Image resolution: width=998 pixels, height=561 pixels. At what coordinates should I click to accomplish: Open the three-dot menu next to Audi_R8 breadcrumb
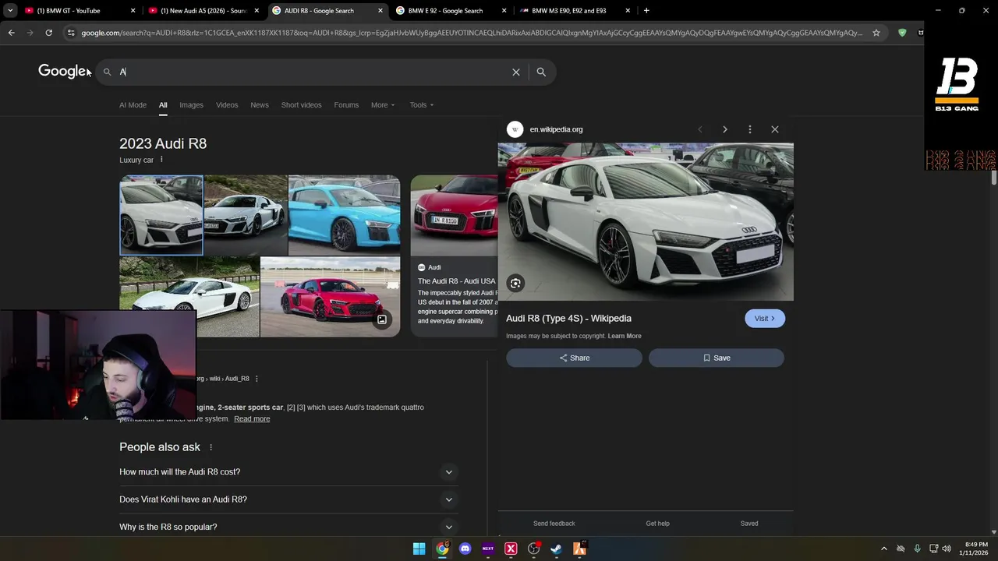[257, 379]
